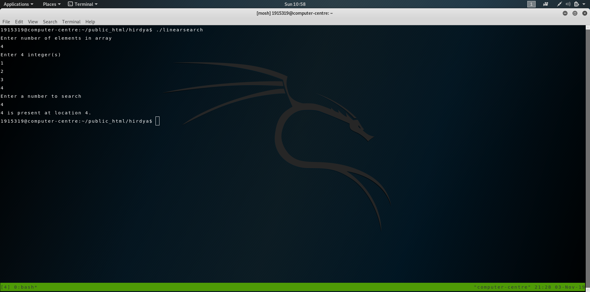Image resolution: width=590 pixels, height=292 pixels.
Task: Click the tmux '"computer-centre"' hostname in status bar
Action: (x=502, y=287)
